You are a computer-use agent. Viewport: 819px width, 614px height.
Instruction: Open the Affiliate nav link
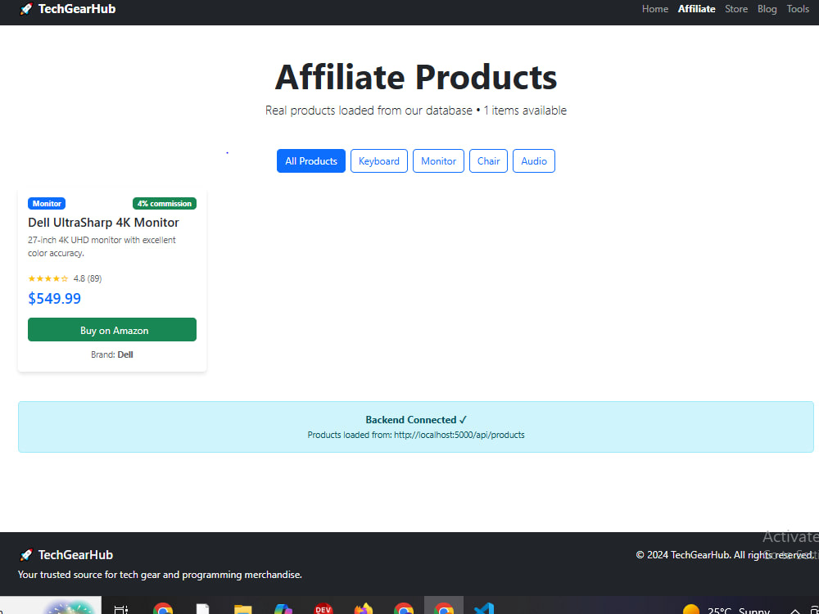point(696,9)
